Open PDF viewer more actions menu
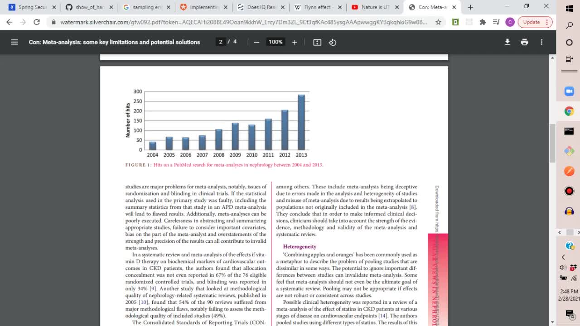This screenshot has width=580, height=326. click(541, 42)
